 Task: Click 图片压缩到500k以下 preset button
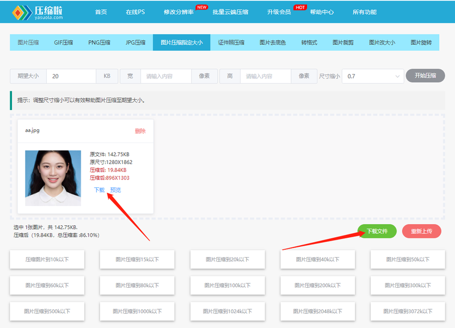coord(47,311)
